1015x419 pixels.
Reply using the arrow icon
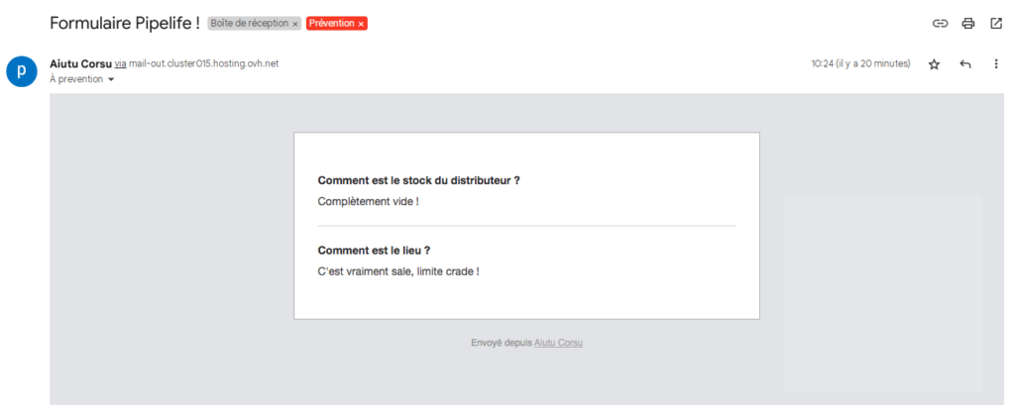965,64
